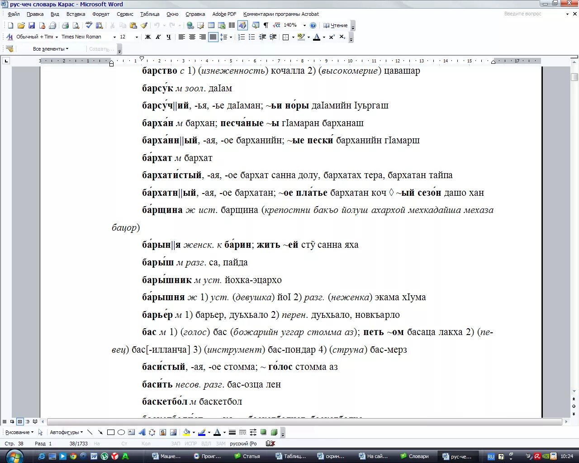Toggle Bold formatting (Ж)
The image size is (579, 463).
(148, 37)
